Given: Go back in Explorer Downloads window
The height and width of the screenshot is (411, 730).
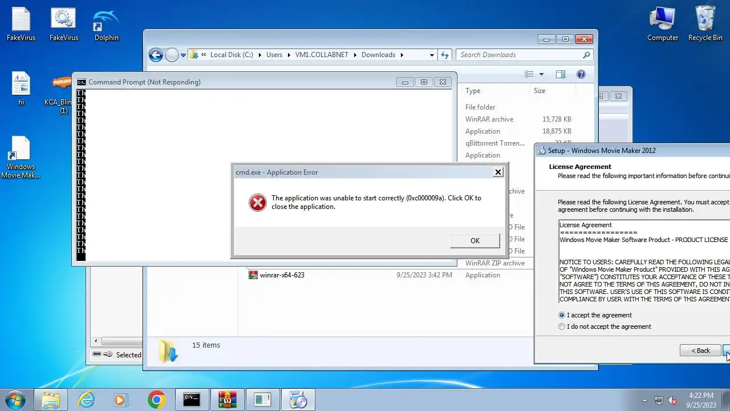Looking at the screenshot, I should click(156, 55).
